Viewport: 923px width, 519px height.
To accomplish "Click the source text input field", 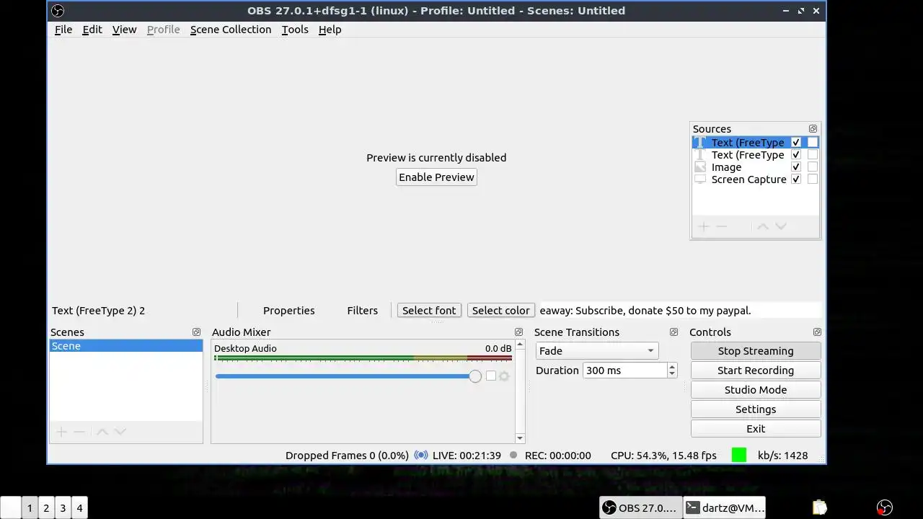I will pyautogui.click(x=680, y=311).
